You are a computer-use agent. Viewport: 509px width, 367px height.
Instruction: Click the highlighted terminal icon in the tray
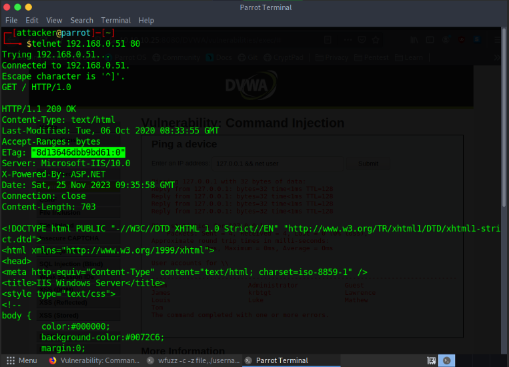coord(448,360)
